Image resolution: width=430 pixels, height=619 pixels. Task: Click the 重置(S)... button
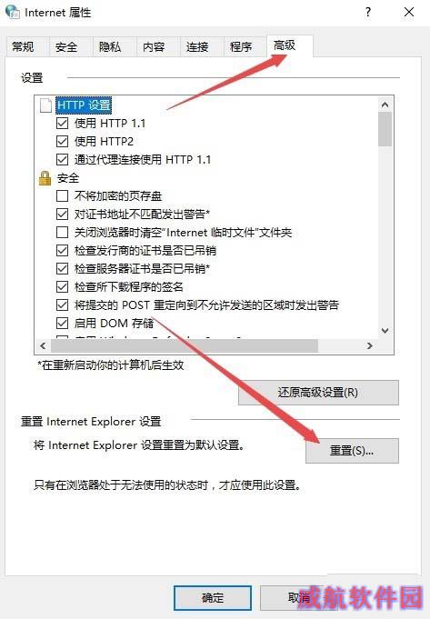tap(352, 451)
